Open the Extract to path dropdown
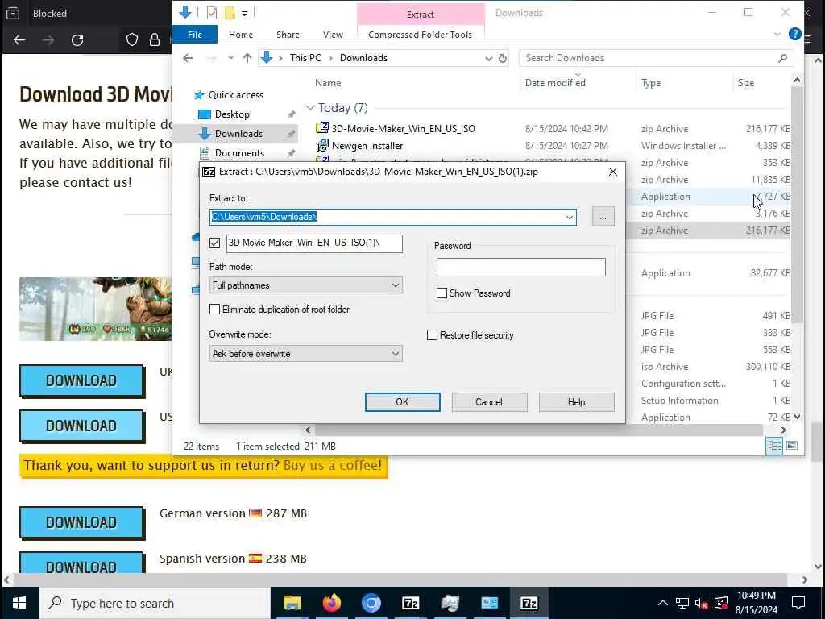Screen dimensions: 825x619 (570, 217)
